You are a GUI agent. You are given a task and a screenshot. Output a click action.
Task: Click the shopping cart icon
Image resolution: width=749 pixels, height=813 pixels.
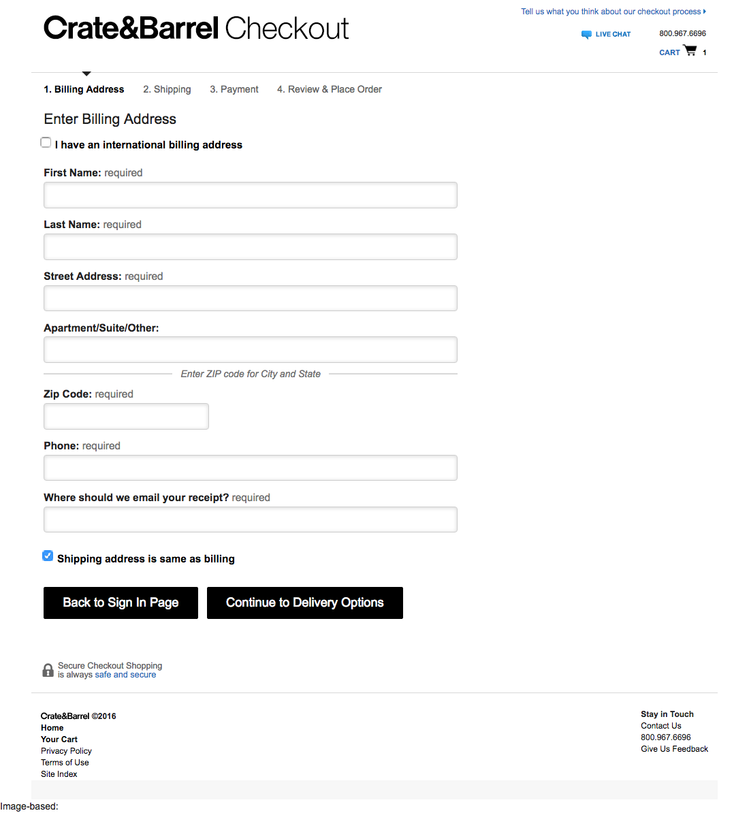pyautogui.click(x=690, y=50)
